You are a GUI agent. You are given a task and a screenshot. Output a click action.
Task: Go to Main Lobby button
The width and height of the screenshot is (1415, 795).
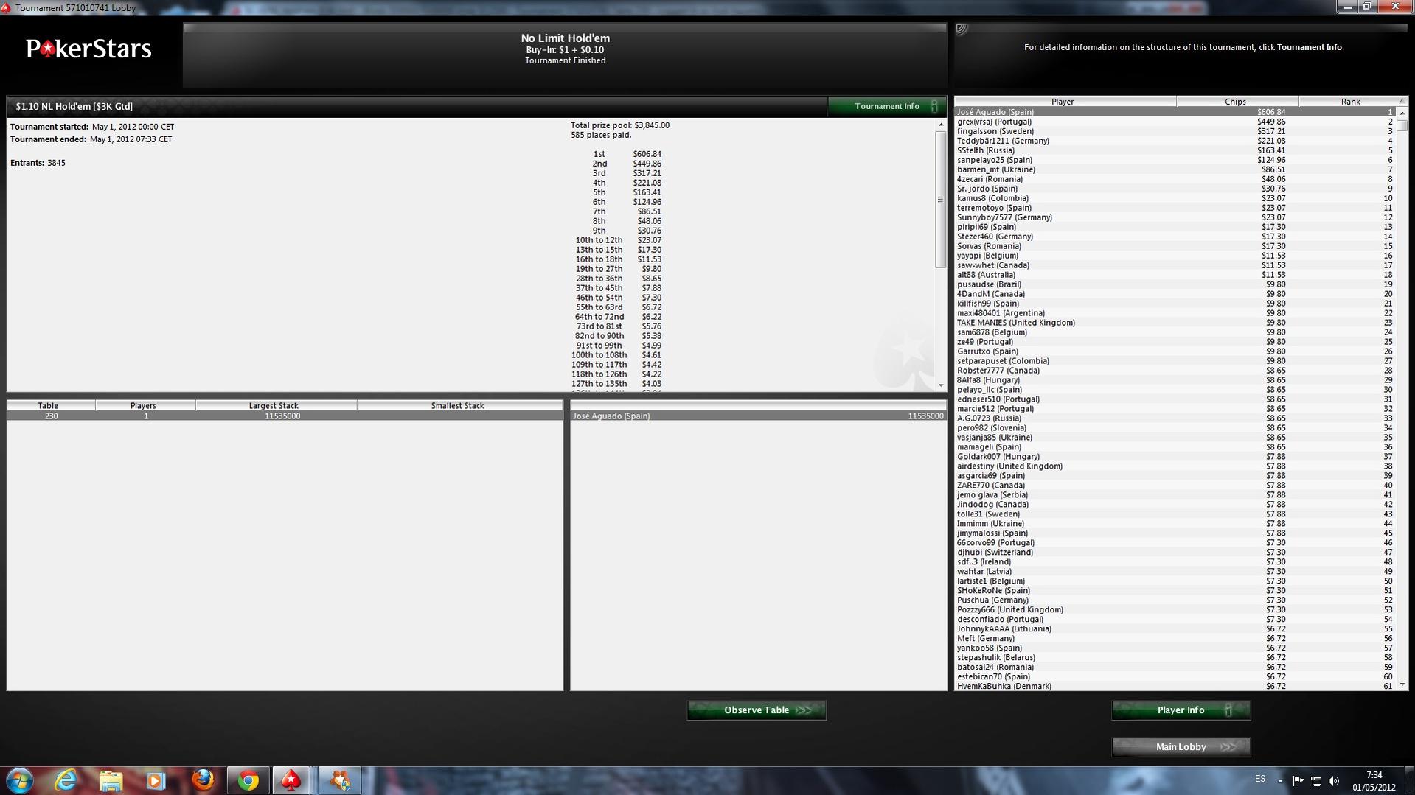tap(1181, 747)
